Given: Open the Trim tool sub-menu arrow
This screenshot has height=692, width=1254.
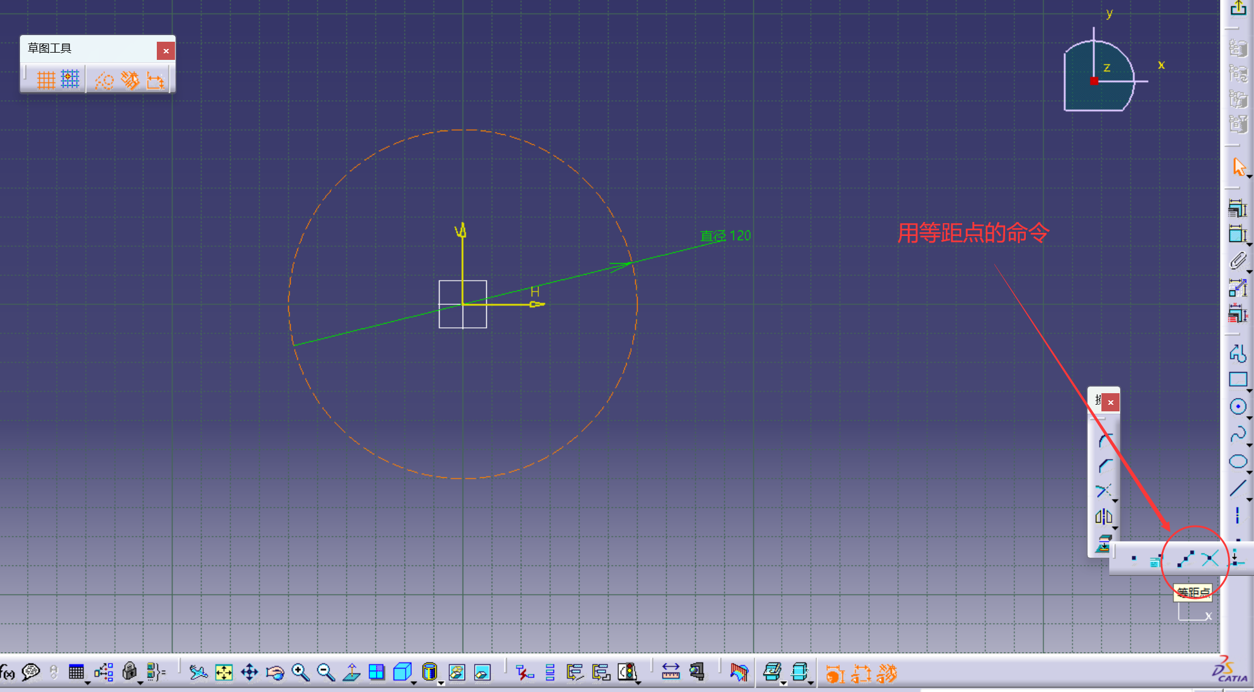Looking at the screenshot, I should [x=1115, y=501].
